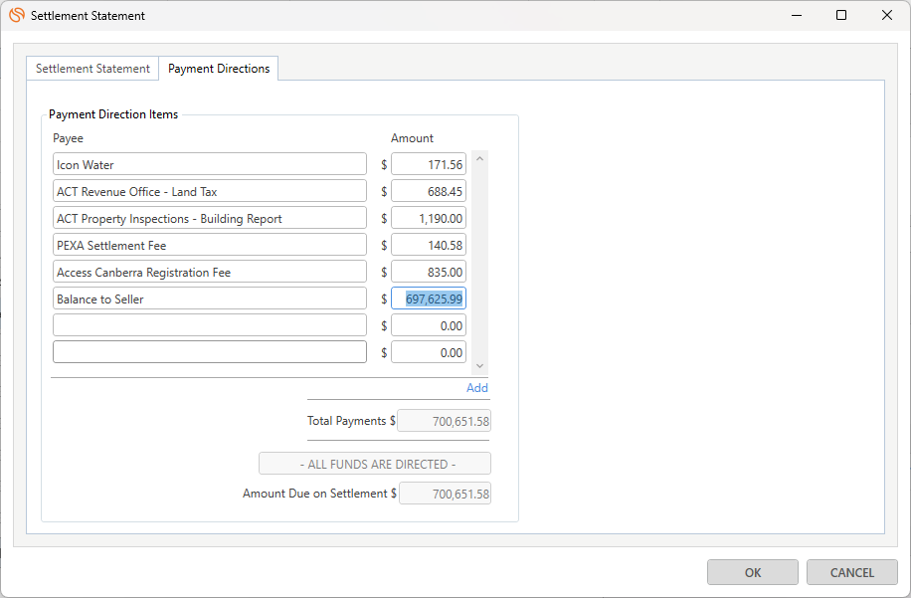Click the 171.56 amount field
This screenshot has height=598, width=911.
pyautogui.click(x=429, y=165)
